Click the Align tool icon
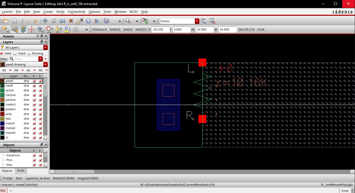355x193 pixels. click(x=97, y=21)
